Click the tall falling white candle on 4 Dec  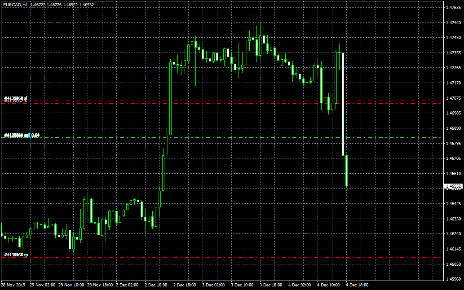tap(343, 104)
